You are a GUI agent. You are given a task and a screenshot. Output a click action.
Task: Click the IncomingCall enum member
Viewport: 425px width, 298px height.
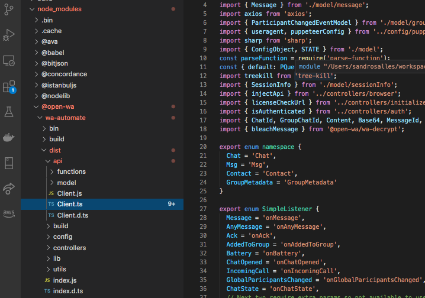pos(248,271)
